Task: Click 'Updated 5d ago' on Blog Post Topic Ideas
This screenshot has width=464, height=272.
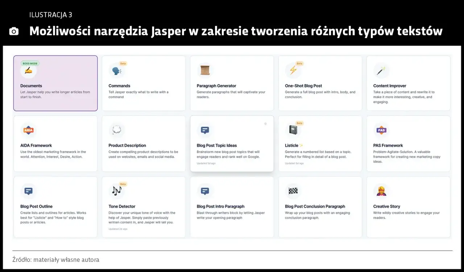Action: pyautogui.click(x=206, y=163)
